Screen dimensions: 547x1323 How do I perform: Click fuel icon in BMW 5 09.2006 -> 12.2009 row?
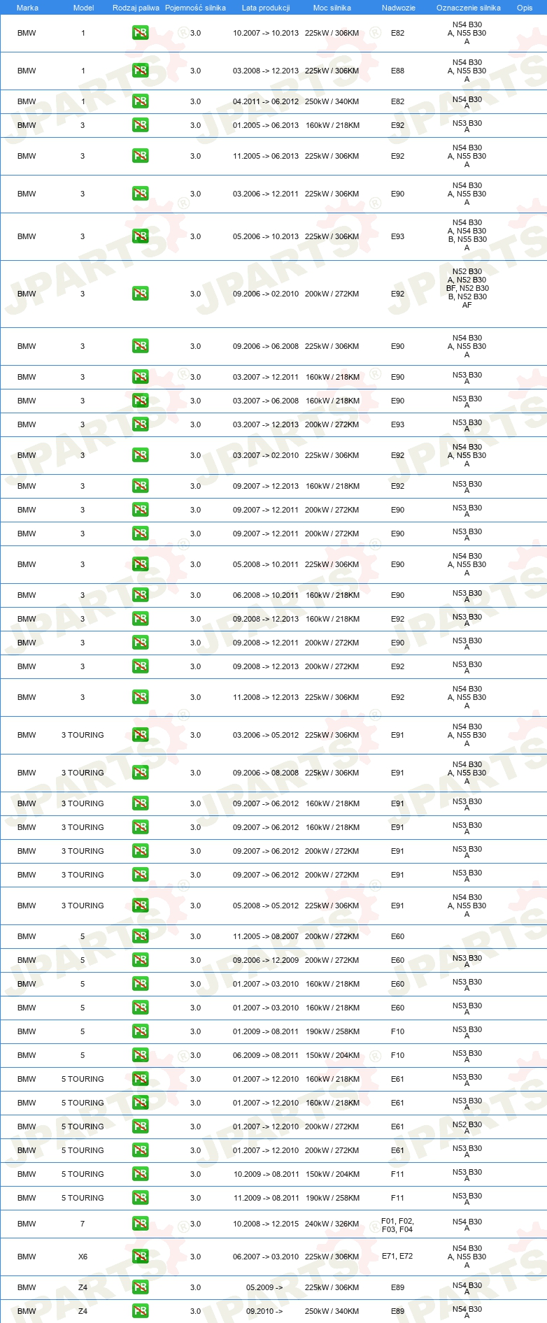[140, 960]
